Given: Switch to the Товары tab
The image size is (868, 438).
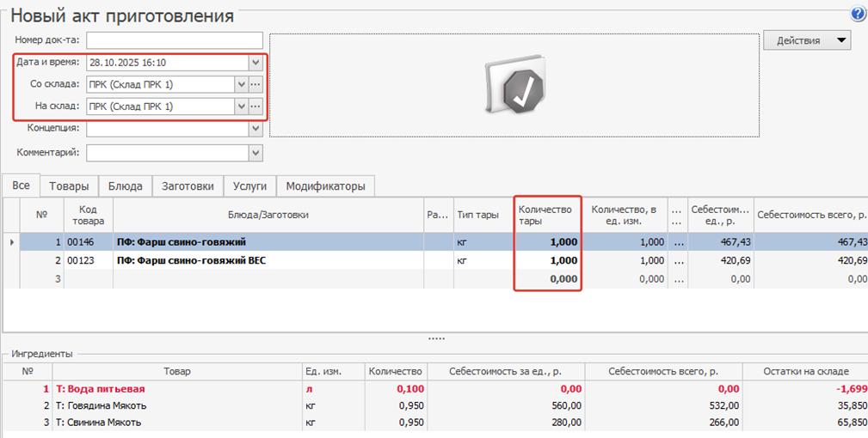Looking at the screenshot, I should point(69,186).
